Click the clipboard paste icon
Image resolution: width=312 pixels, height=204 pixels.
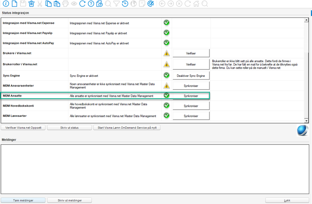[57, 3]
